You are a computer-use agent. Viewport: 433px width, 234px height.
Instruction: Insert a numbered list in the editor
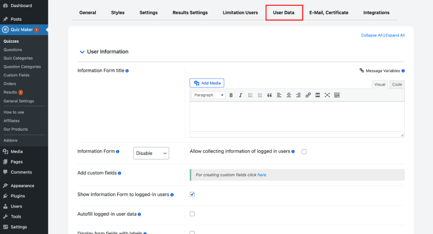(x=260, y=95)
